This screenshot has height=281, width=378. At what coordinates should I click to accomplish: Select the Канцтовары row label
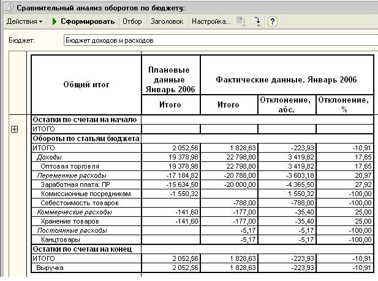[x=60, y=239]
